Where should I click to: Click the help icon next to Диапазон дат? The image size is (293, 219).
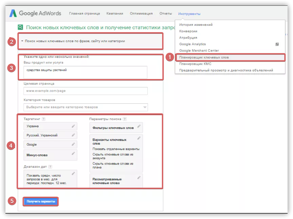pos(50,167)
